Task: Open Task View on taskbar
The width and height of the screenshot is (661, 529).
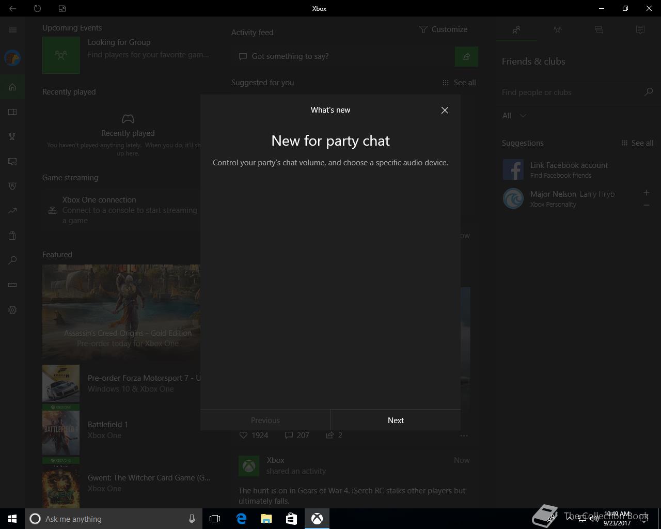Action: (215, 519)
